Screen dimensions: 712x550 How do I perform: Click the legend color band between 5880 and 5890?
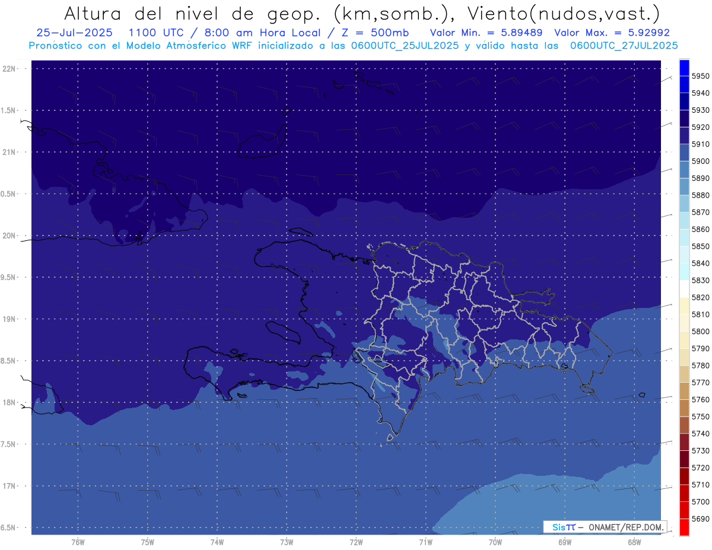coord(684,187)
